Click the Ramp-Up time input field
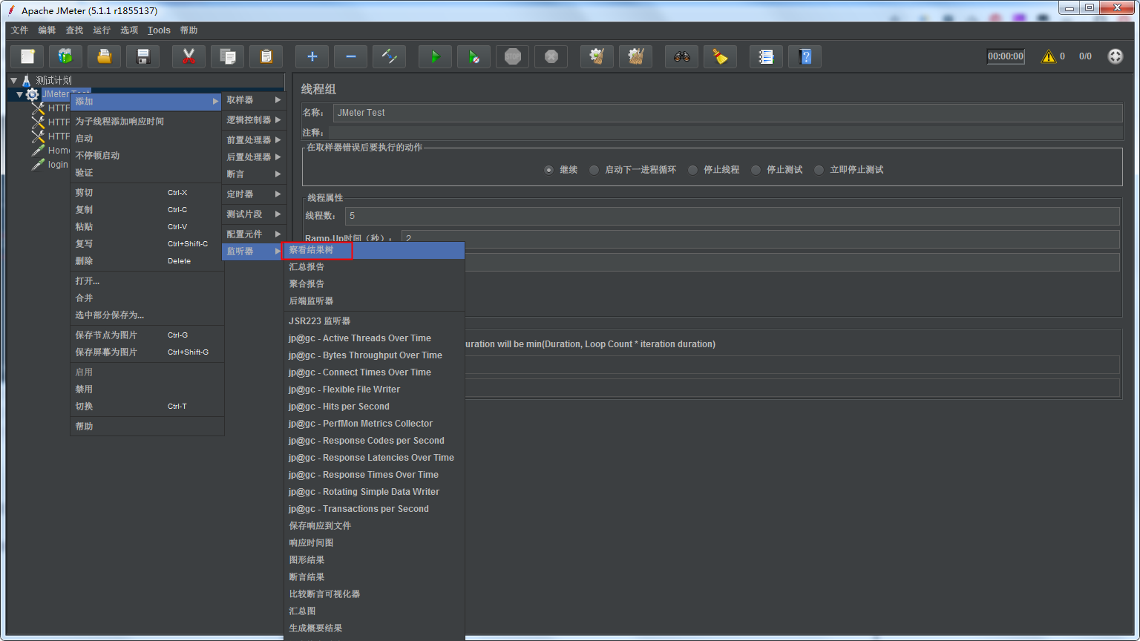The width and height of the screenshot is (1140, 641). pyautogui.click(x=760, y=238)
